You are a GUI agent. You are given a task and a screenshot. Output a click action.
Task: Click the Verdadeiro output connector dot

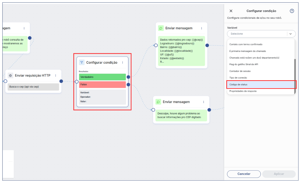click(x=128, y=77)
